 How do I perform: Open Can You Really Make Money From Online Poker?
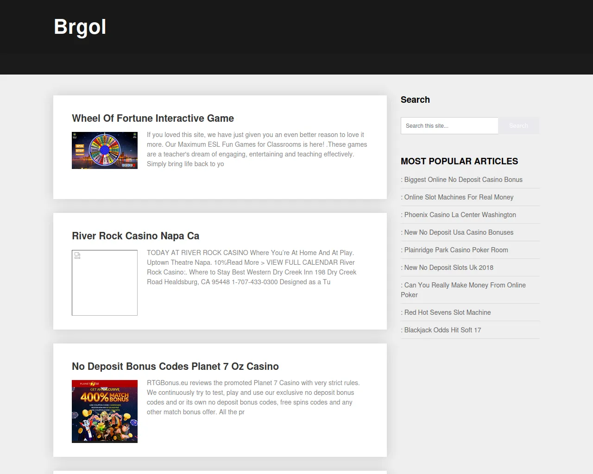463,290
